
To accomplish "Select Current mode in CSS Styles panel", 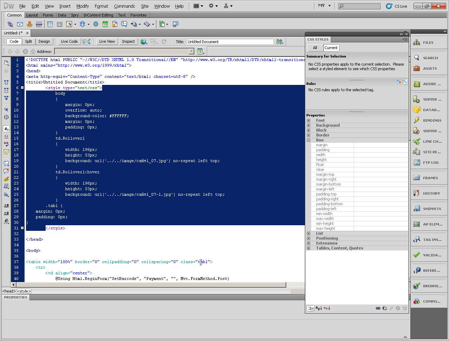I will click(331, 48).
